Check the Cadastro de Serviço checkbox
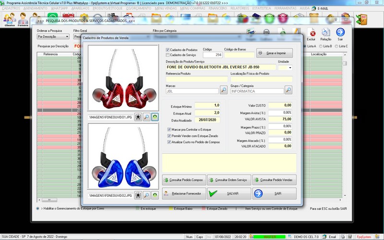 [x=168, y=55]
